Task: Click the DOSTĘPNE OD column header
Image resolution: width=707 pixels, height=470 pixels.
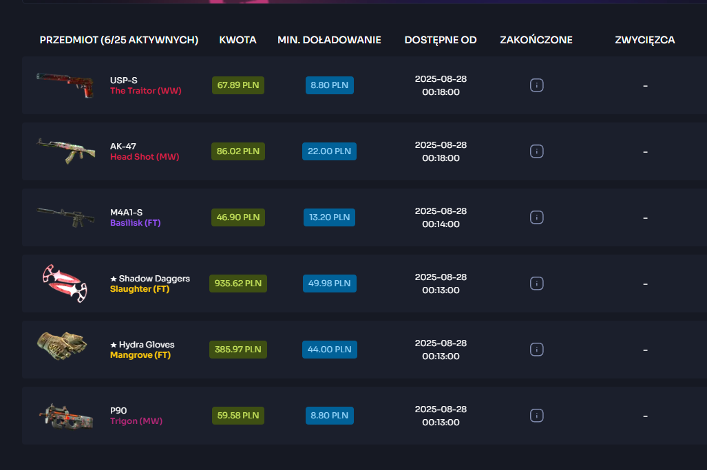Action: coord(441,40)
